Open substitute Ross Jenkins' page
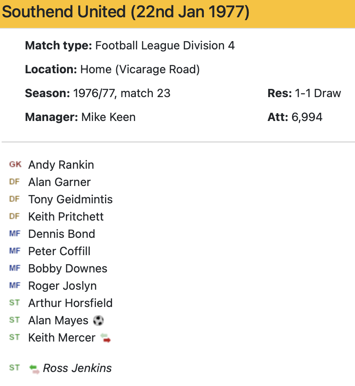 coord(77,368)
